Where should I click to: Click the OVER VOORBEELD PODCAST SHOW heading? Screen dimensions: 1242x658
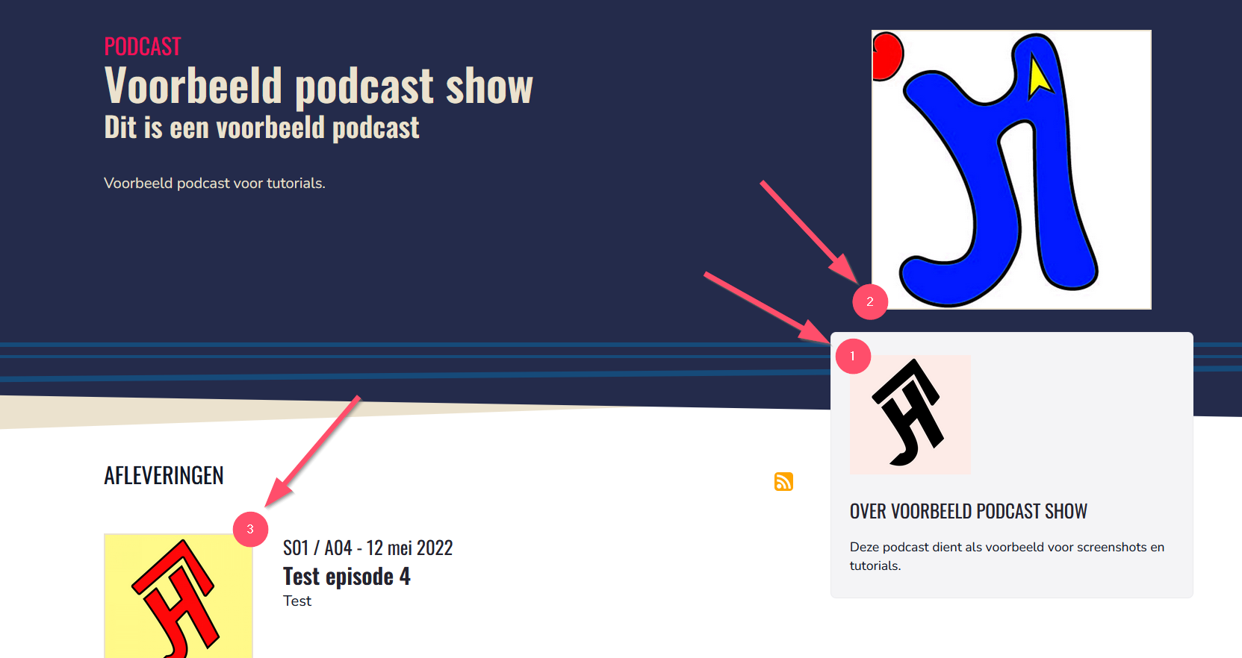tap(969, 511)
